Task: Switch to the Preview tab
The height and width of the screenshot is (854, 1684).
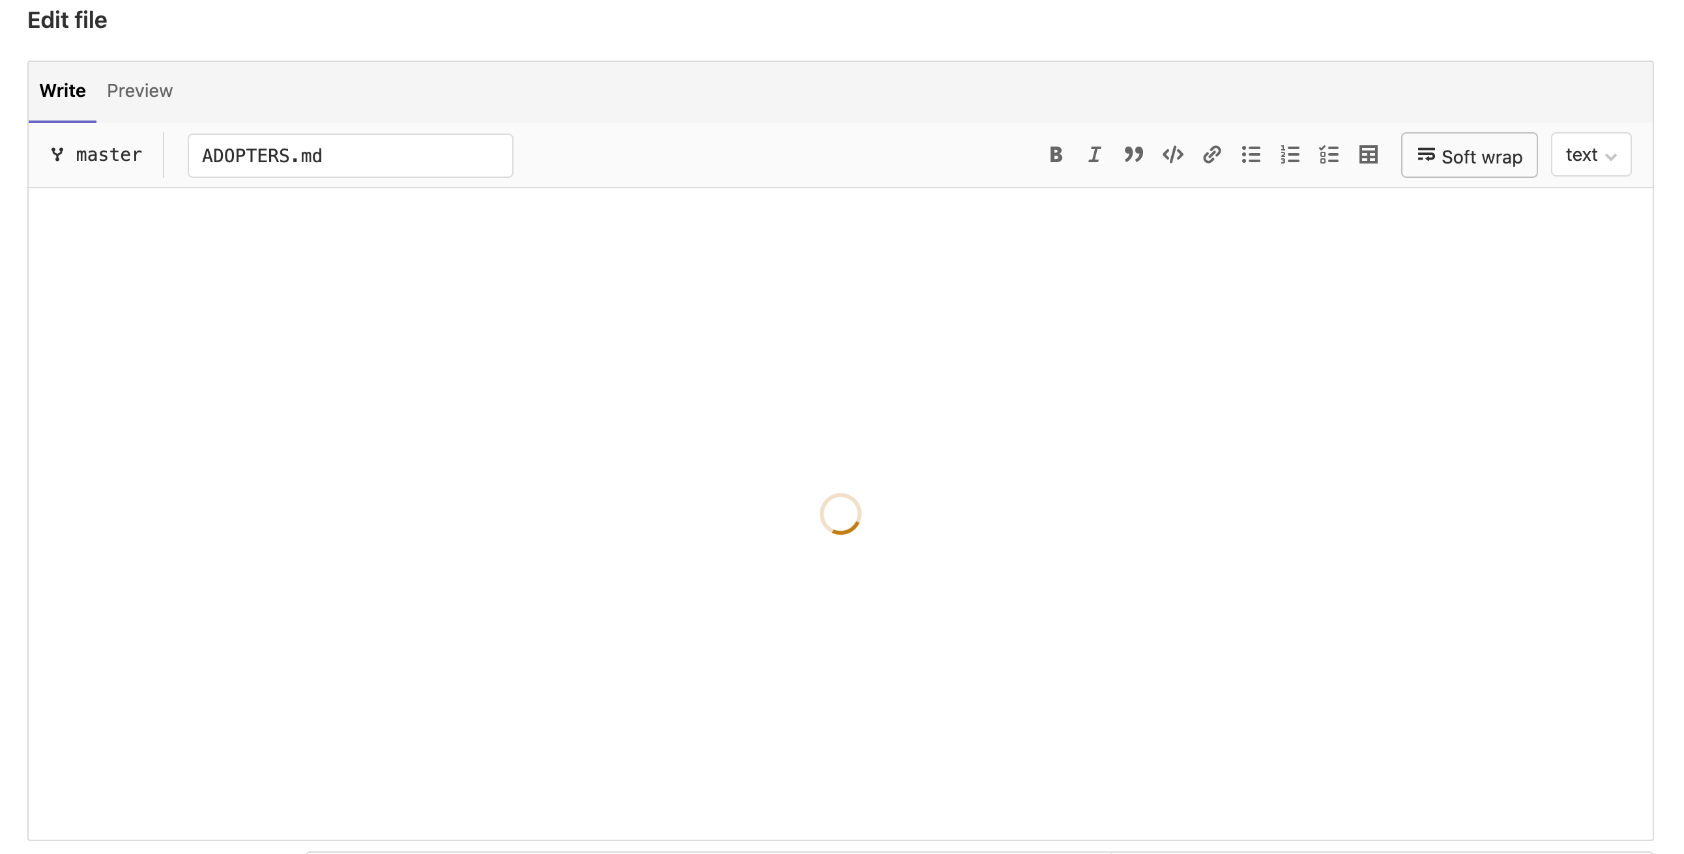Action: (x=139, y=91)
